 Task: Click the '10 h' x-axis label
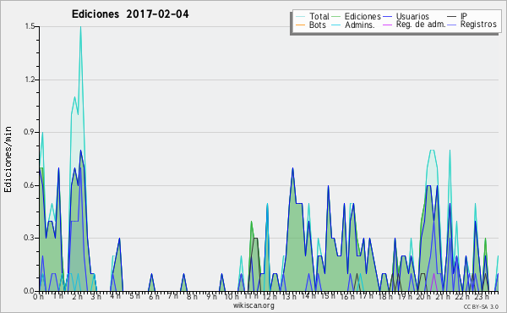(232, 296)
